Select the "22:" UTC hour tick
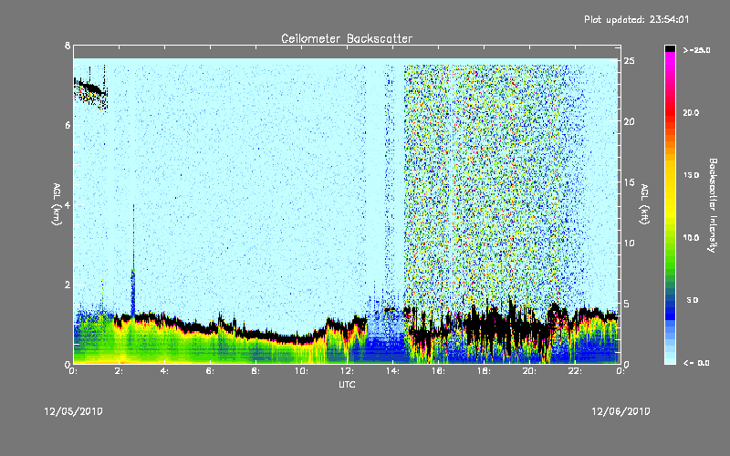This screenshot has width=730, height=456. click(576, 371)
